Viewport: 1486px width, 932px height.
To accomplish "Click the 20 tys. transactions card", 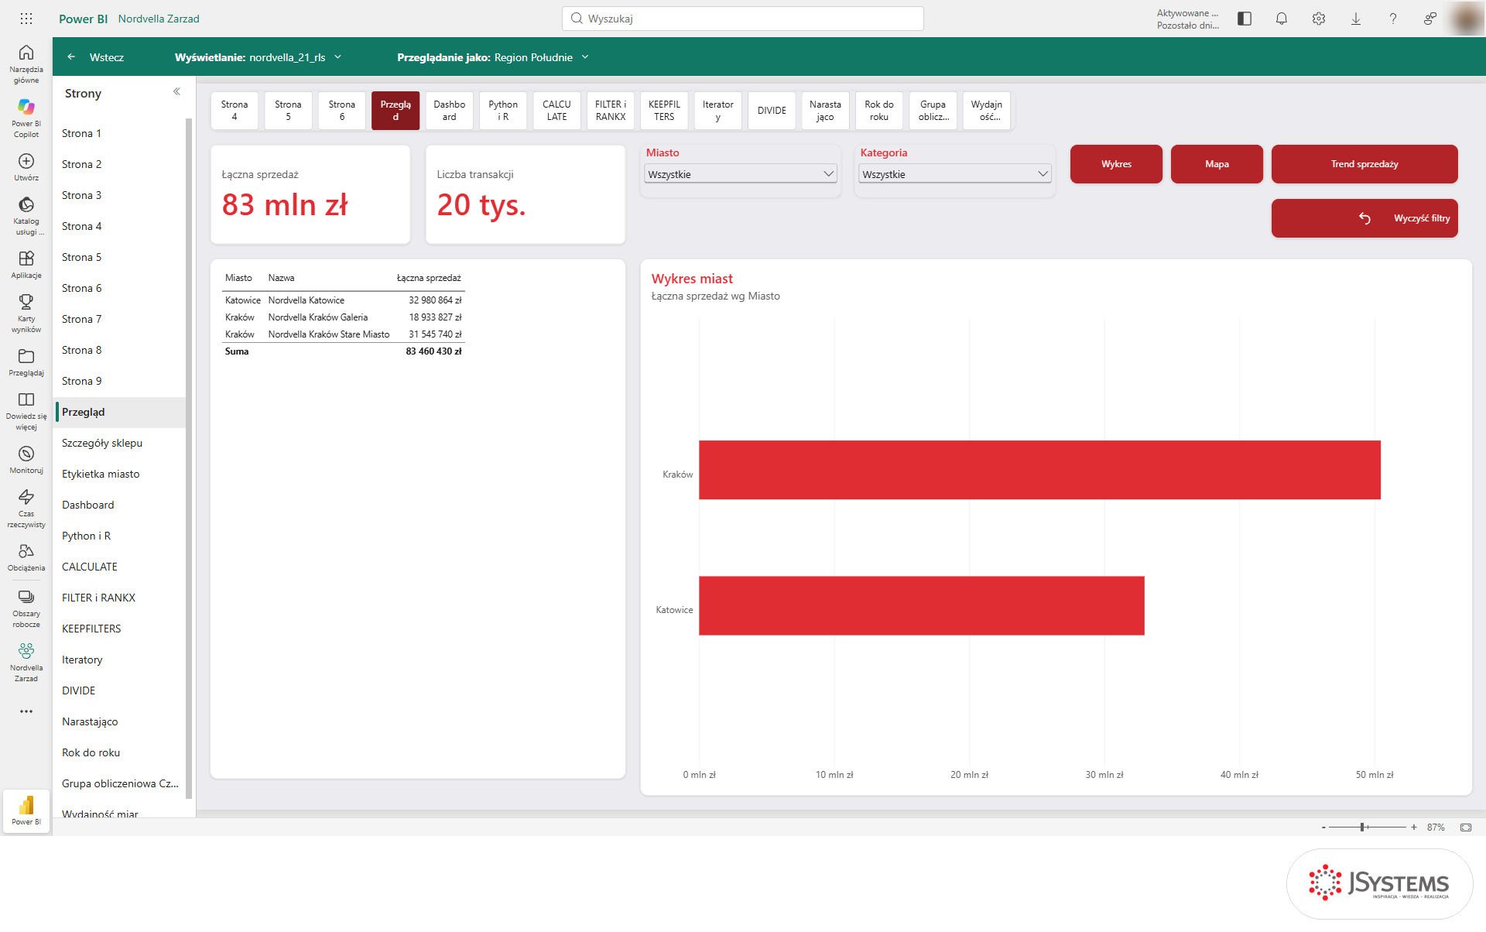I will coord(526,194).
